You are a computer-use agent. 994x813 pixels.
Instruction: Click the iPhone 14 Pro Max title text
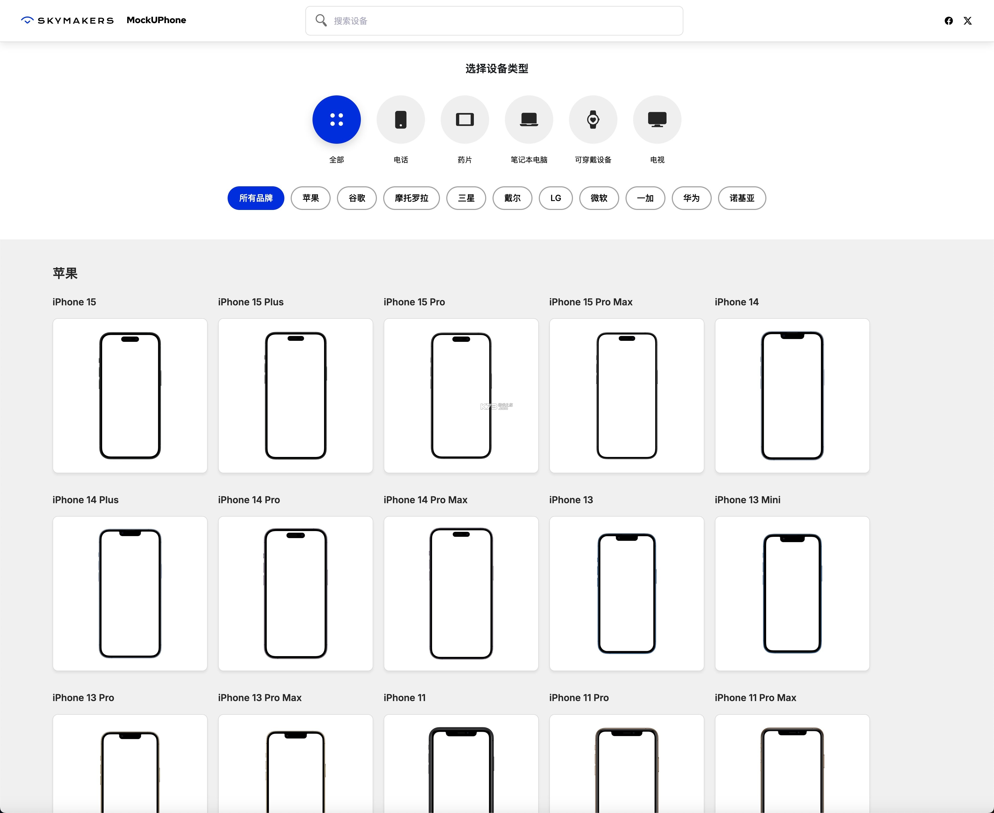point(425,500)
